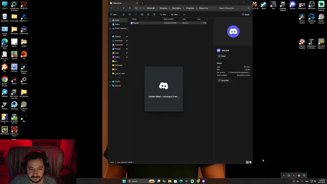
Task: Click the Delete trash icon in toolbar
Action: pyautogui.click(x=154, y=15)
